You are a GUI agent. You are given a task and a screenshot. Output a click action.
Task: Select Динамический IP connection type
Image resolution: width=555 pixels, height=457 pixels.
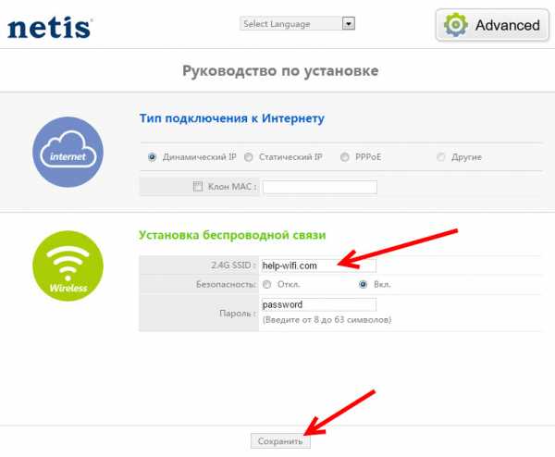[152, 157]
